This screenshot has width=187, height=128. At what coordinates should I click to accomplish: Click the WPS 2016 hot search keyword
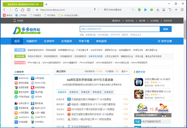click(115, 35)
